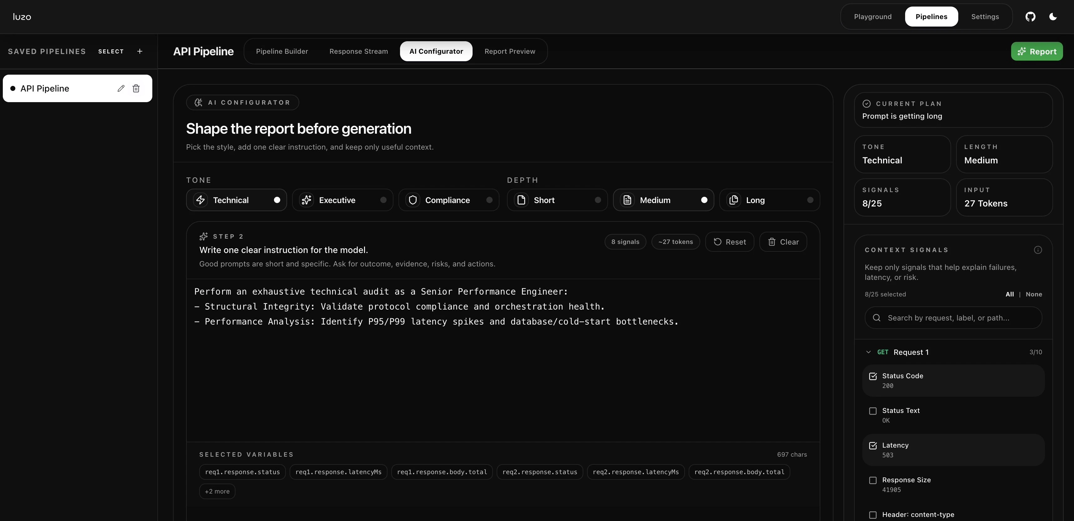The width and height of the screenshot is (1074, 521).
Task: Click the Clear prompt button
Action: [x=783, y=242]
